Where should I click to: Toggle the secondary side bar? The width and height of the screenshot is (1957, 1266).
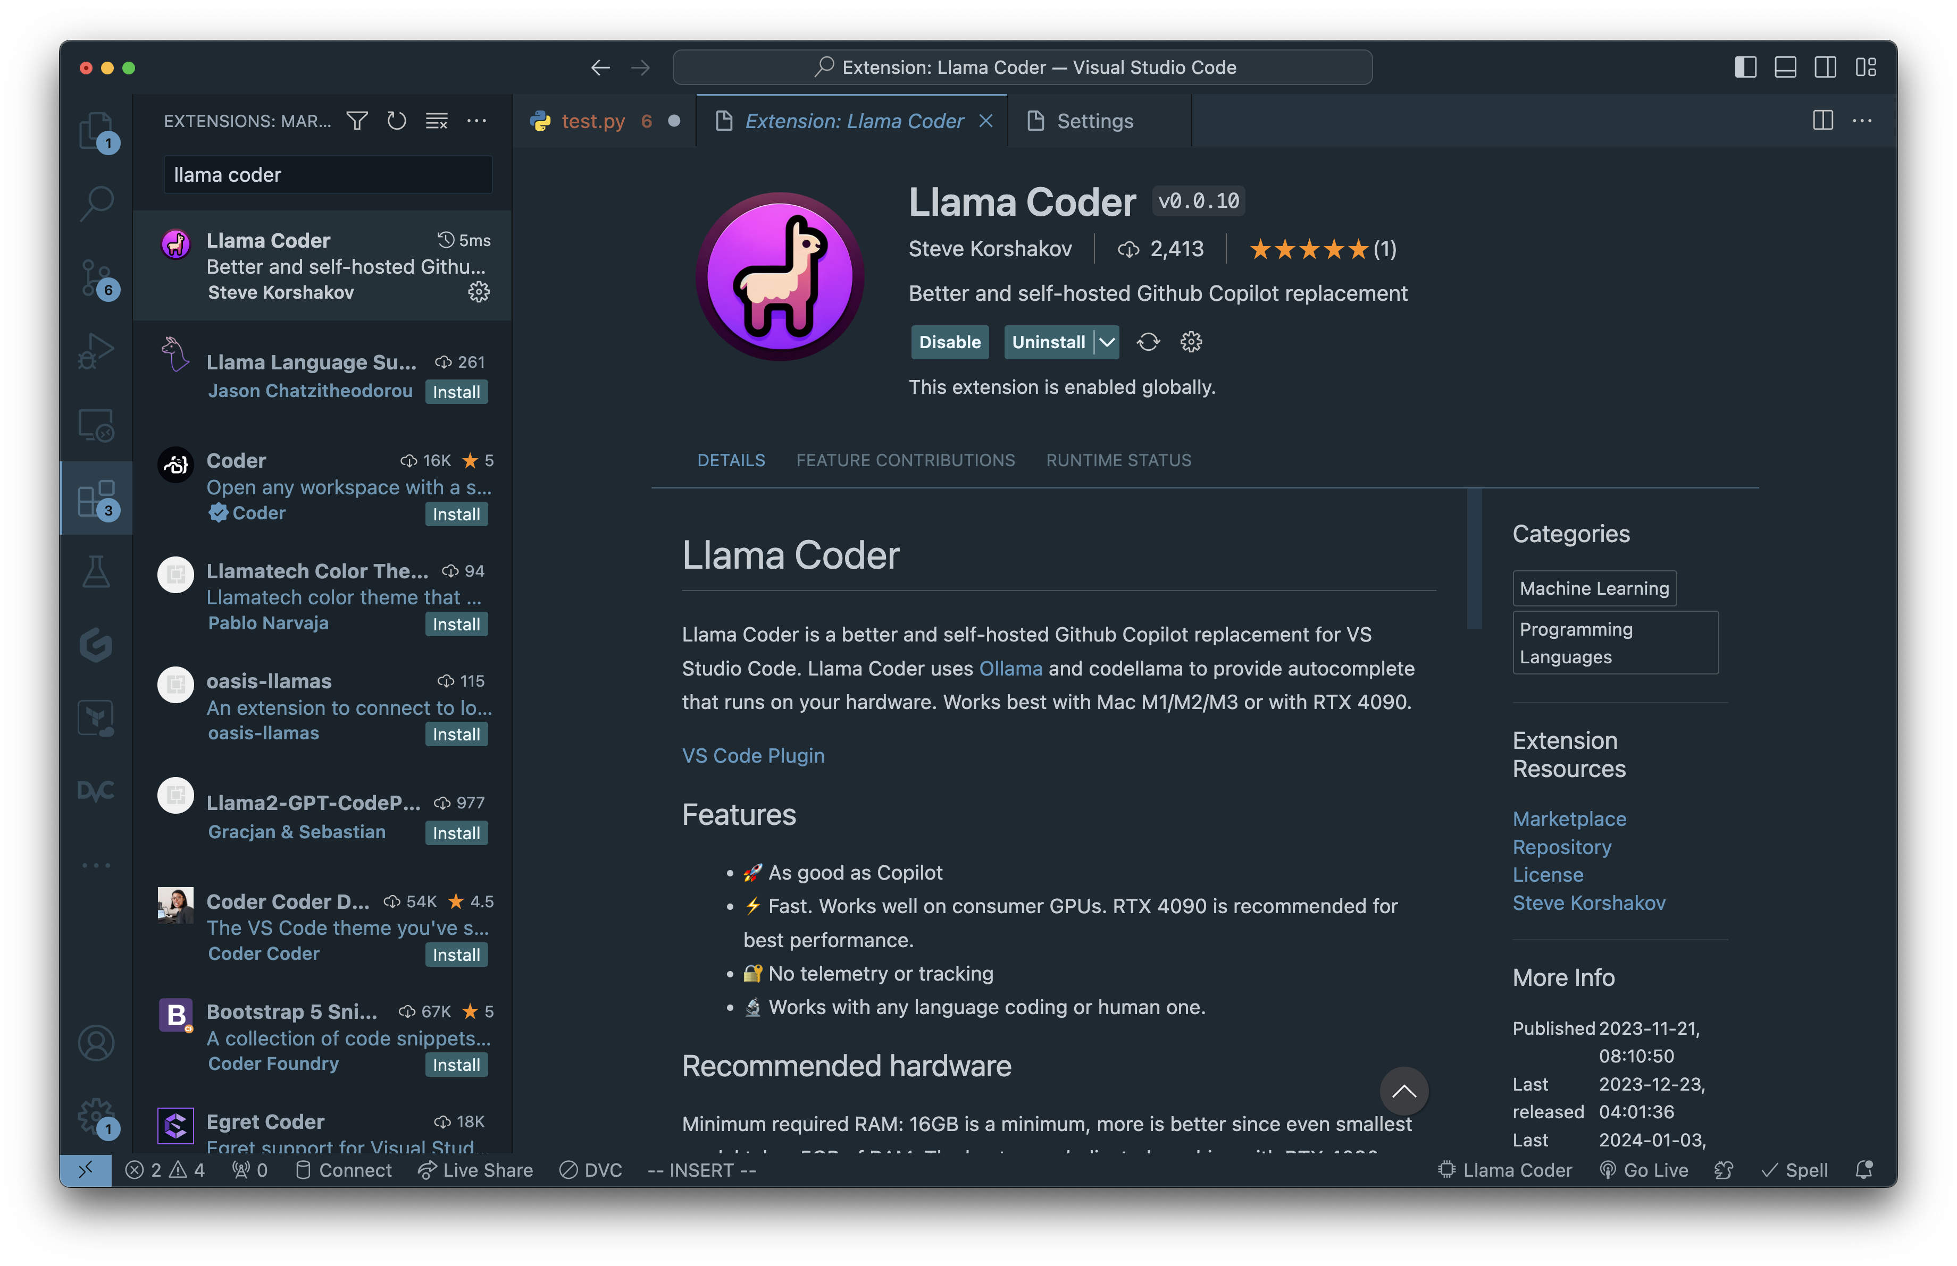(x=1826, y=67)
